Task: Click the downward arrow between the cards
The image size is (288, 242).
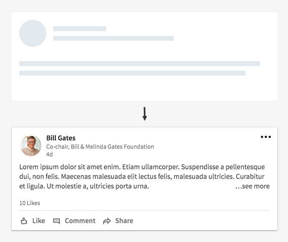Action: [145, 114]
